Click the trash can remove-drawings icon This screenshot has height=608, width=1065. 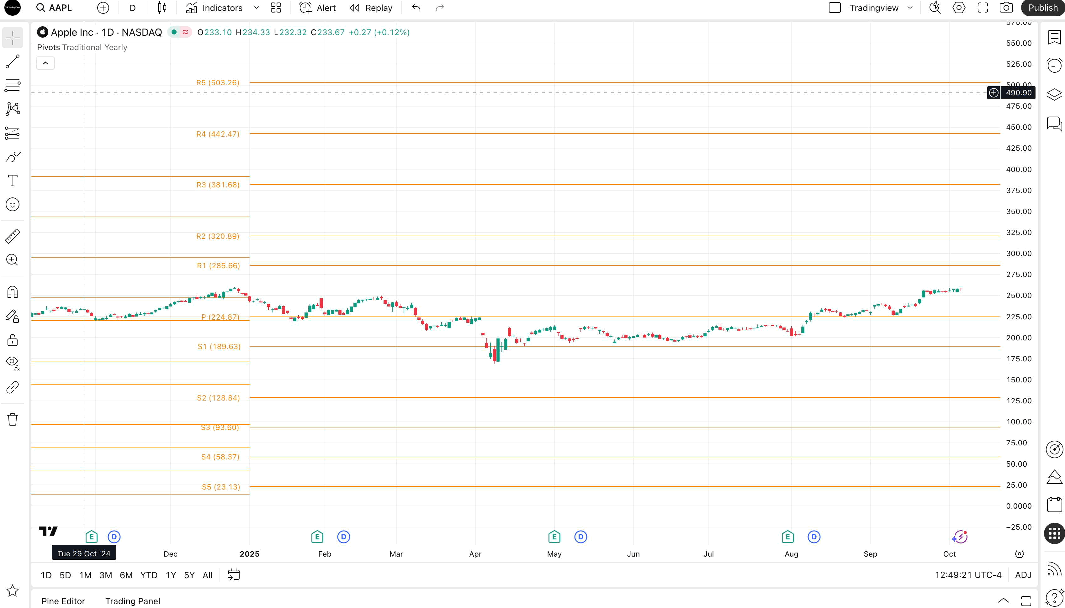coord(13,419)
